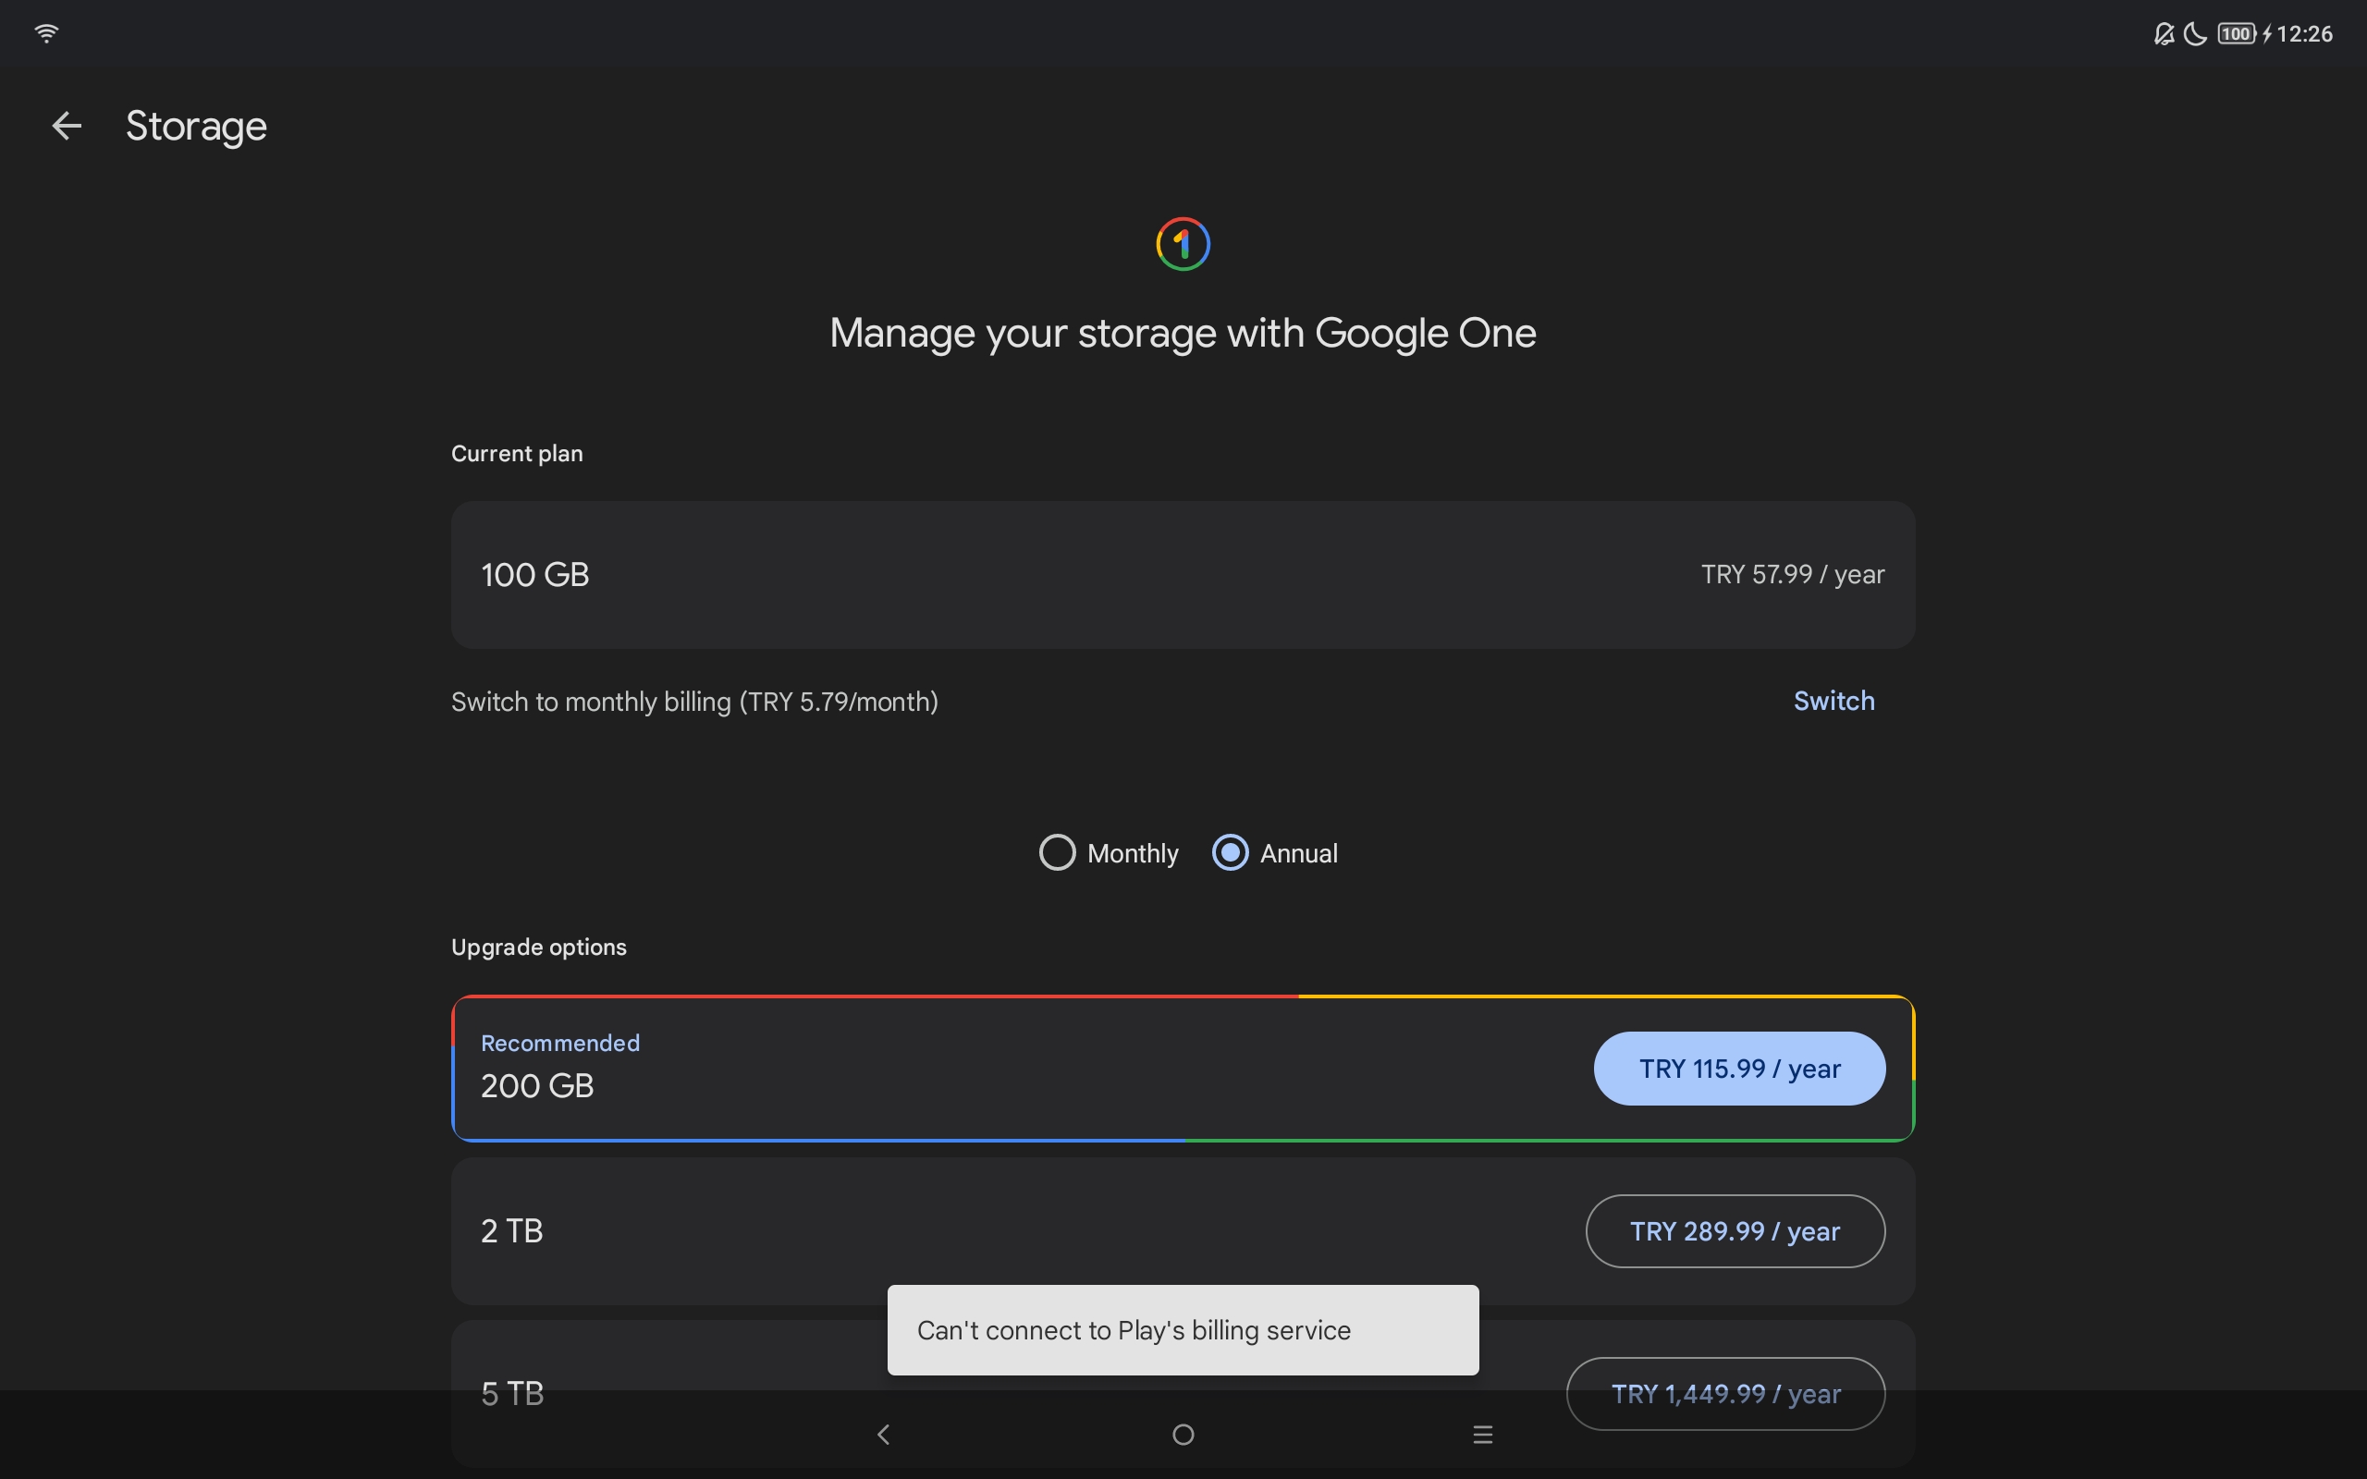Upgrade to 5 TB for TRY 1,449.99 / year
This screenshot has width=2367, height=1479.
click(1725, 1393)
